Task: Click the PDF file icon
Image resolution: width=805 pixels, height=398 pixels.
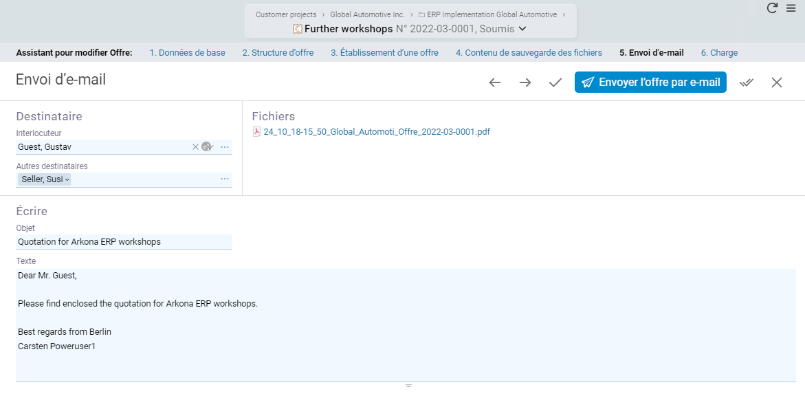Action: (256, 131)
